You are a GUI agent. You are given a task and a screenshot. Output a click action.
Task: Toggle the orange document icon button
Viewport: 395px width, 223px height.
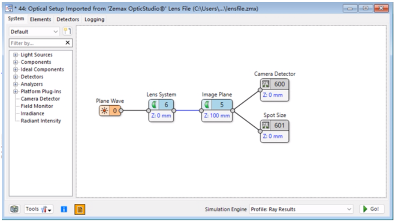point(79,209)
